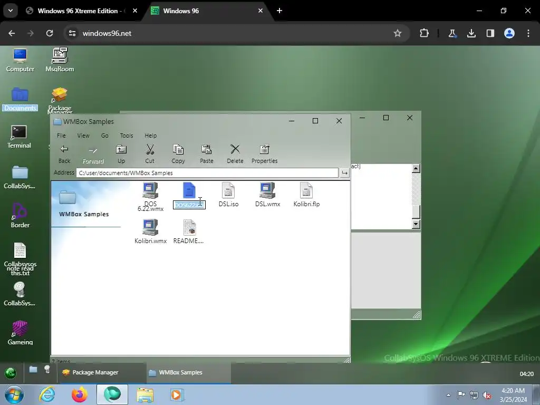This screenshot has width=540, height=405.
Task: Click the Computer desktop icon
Action: pyautogui.click(x=20, y=60)
